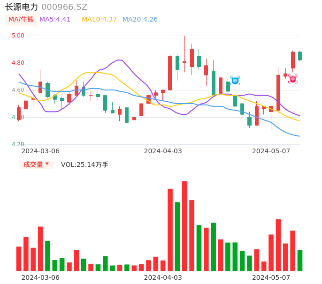Select the MA/牛熊 indicator tab
The width and height of the screenshot is (322, 284).
pos(21,20)
